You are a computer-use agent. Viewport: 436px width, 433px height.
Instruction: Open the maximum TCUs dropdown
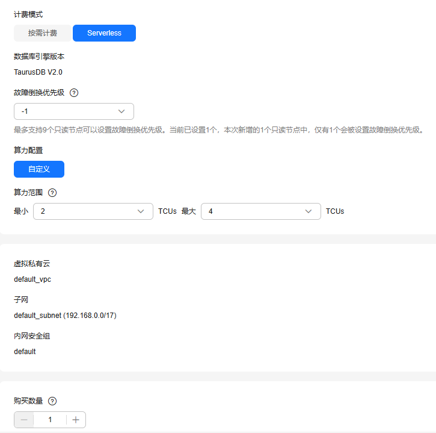261,211
